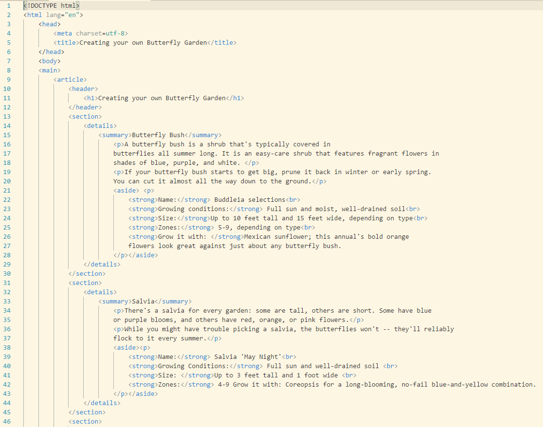Click 'Up to 10 feet tall and 15 feet wide'

coord(276,218)
